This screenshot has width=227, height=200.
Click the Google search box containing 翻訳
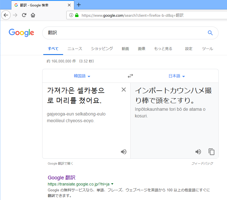pos(123,33)
